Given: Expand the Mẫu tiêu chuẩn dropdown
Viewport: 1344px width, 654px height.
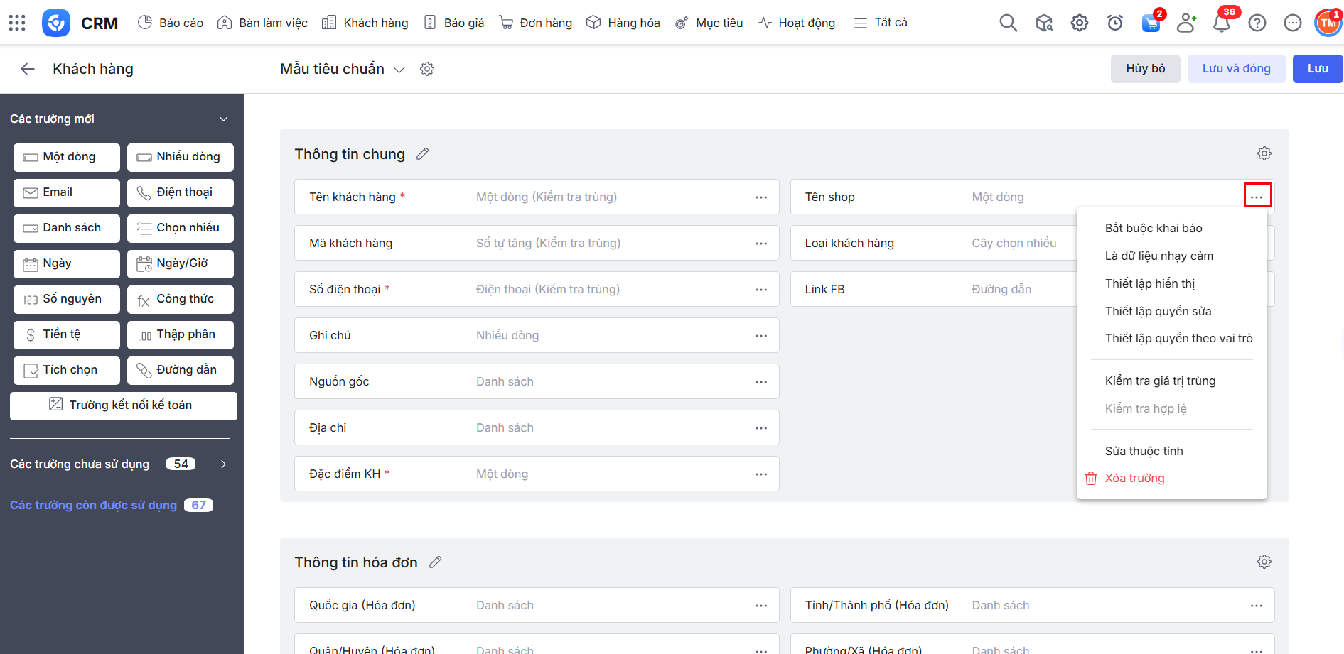Looking at the screenshot, I should (x=399, y=70).
